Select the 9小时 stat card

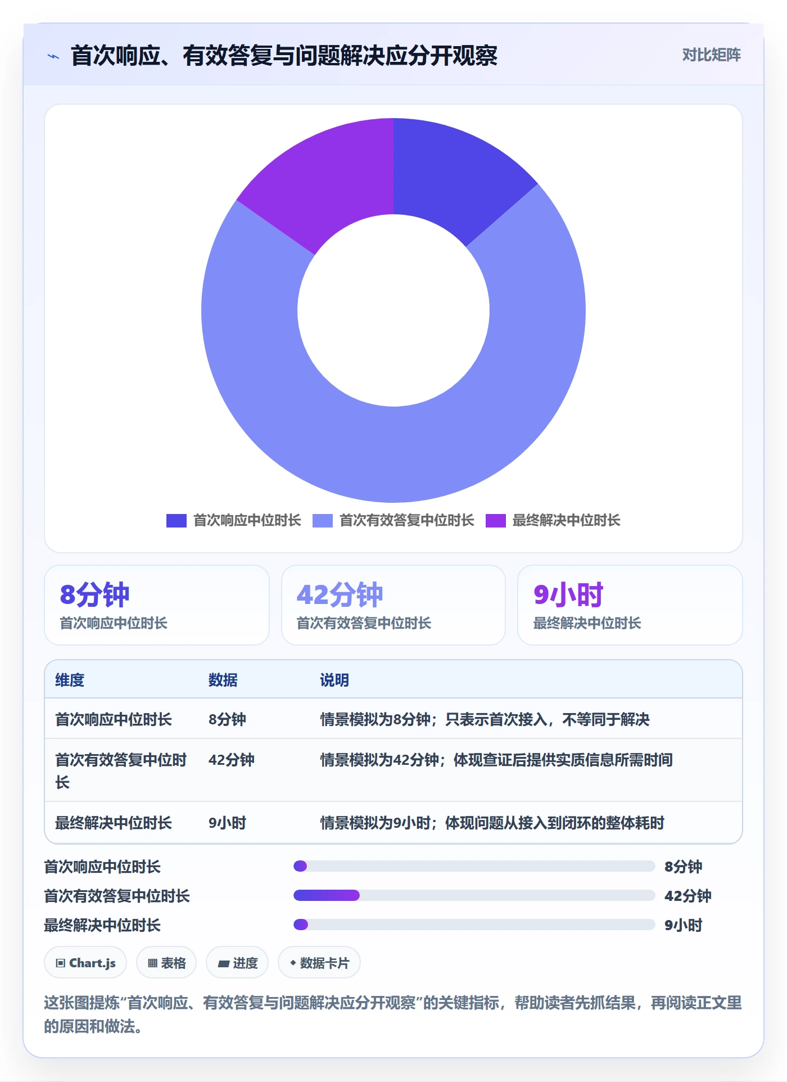(630, 605)
